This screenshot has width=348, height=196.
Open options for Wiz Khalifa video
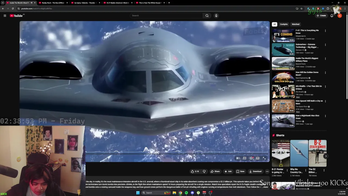(x=325, y=87)
